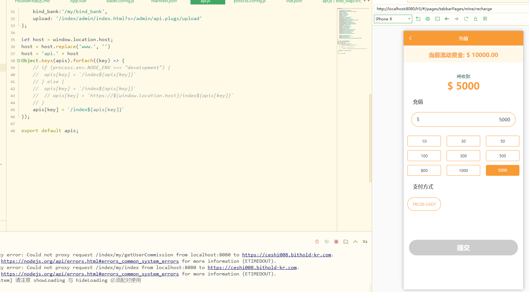
Task: Click the rerun icon in console toolbar
Action: (x=326, y=242)
